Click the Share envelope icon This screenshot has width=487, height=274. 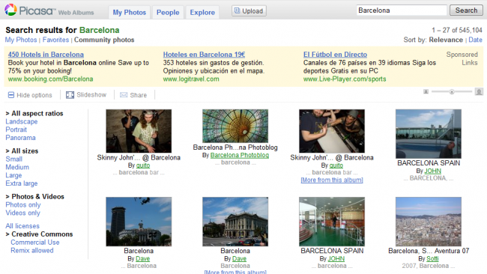pyautogui.click(x=124, y=95)
